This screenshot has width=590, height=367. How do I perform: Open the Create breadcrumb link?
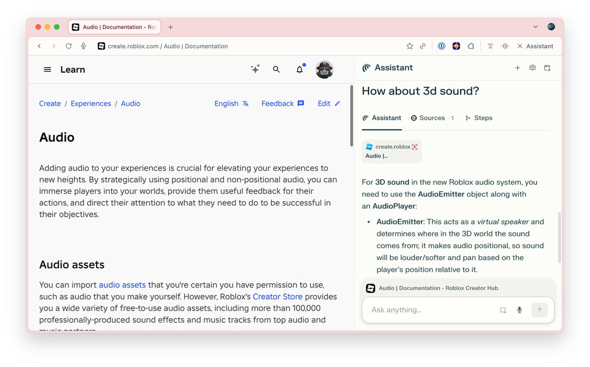[x=50, y=104]
